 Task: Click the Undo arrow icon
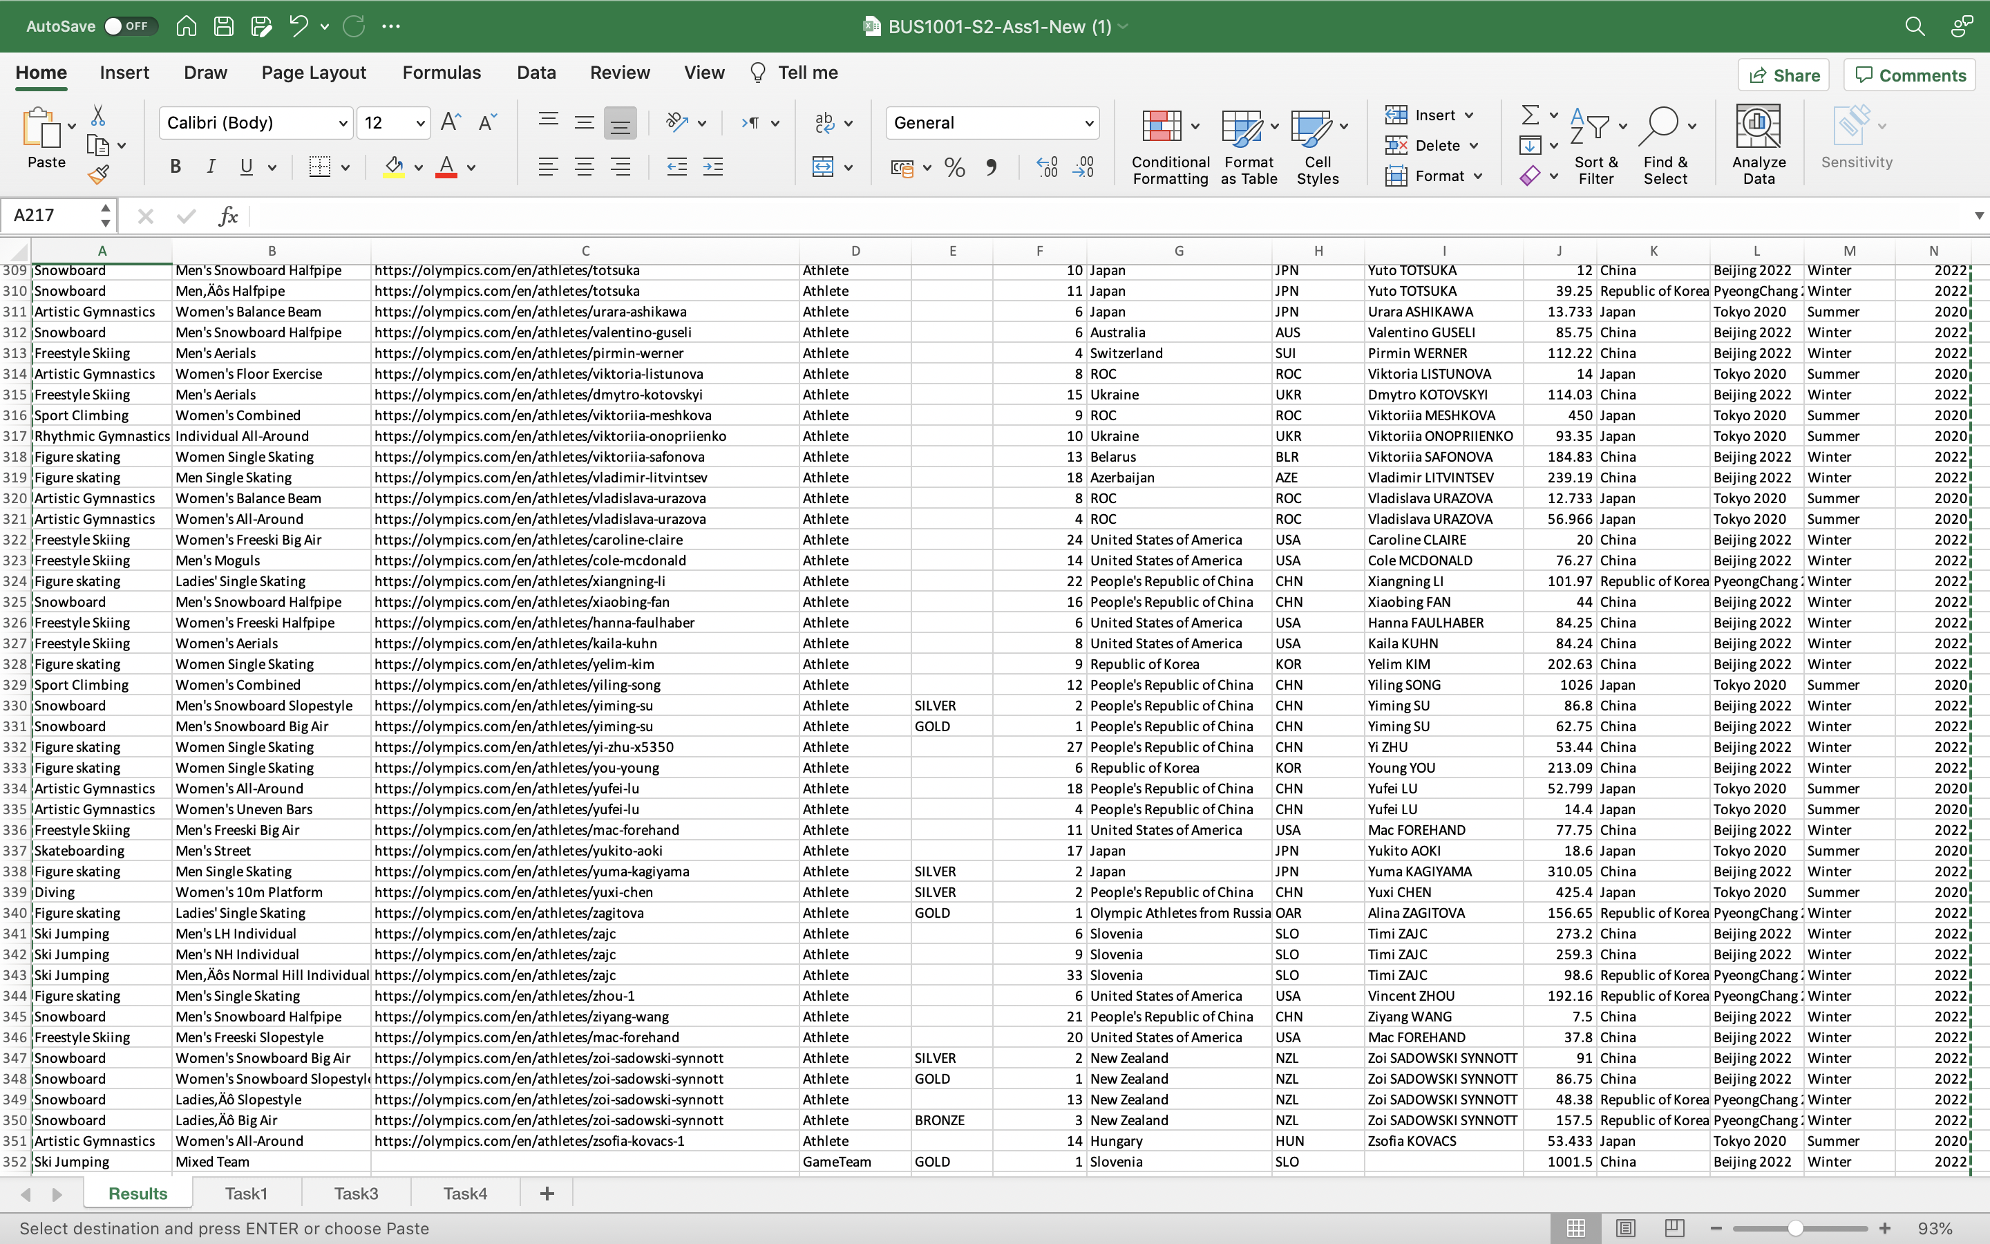(x=298, y=26)
